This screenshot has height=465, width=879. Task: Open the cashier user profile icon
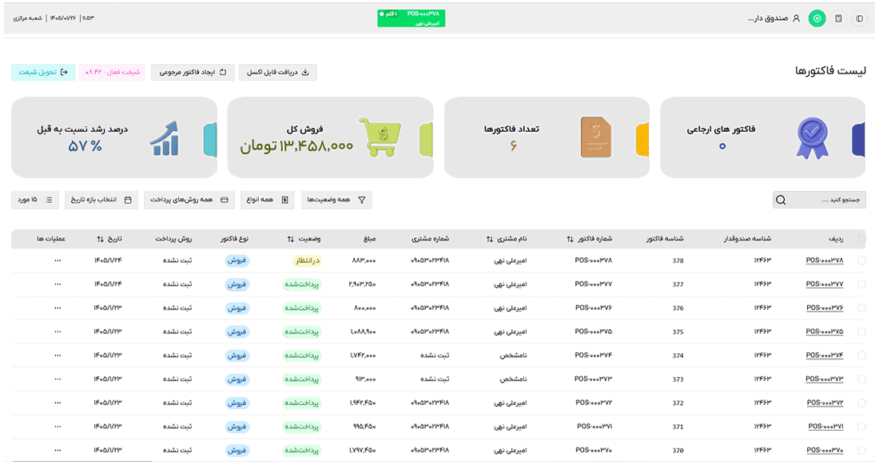click(796, 18)
